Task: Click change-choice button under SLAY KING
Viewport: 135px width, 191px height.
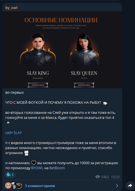Action: [x=38, y=85]
